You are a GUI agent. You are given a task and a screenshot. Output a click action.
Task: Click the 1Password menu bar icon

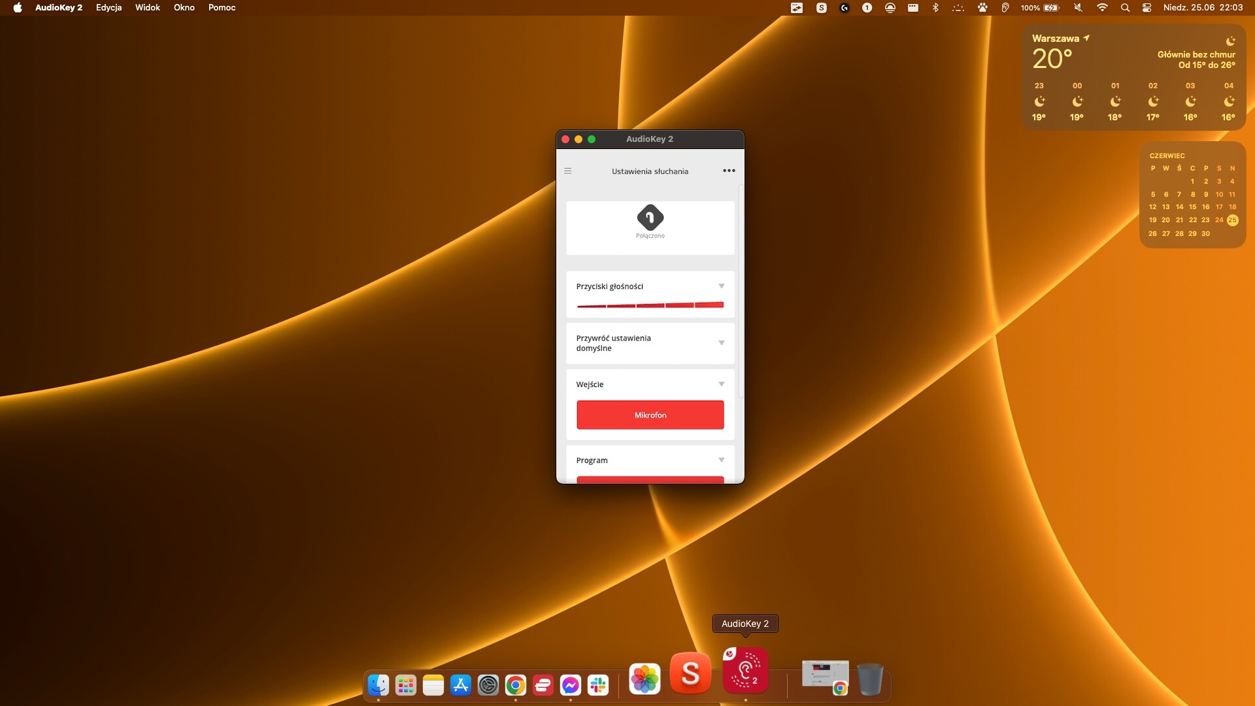(x=867, y=8)
